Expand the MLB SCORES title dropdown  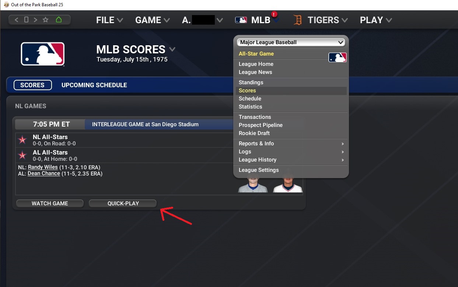tap(172, 49)
